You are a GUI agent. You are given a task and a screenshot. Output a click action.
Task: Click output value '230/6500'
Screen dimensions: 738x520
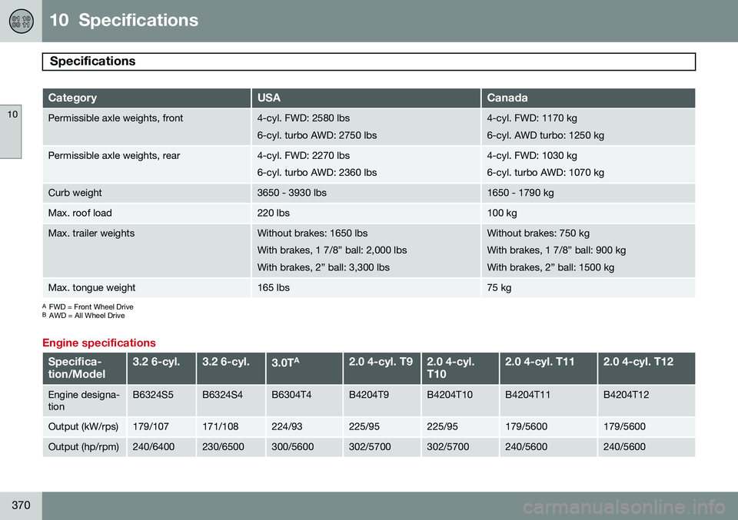click(223, 447)
